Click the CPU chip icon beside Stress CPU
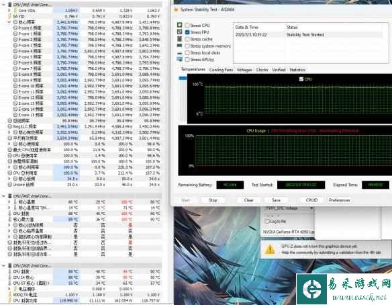The width and height of the screenshot is (392, 305). coord(179,25)
